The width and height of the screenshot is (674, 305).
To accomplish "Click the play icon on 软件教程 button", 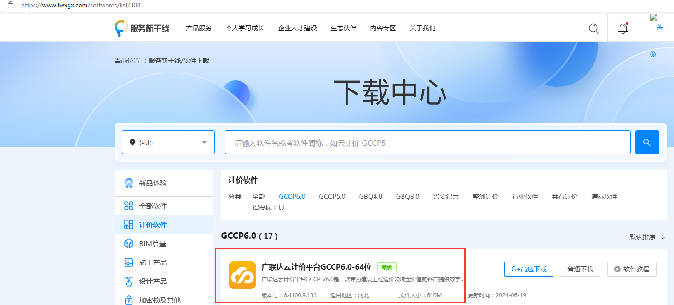I will tap(617, 270).
